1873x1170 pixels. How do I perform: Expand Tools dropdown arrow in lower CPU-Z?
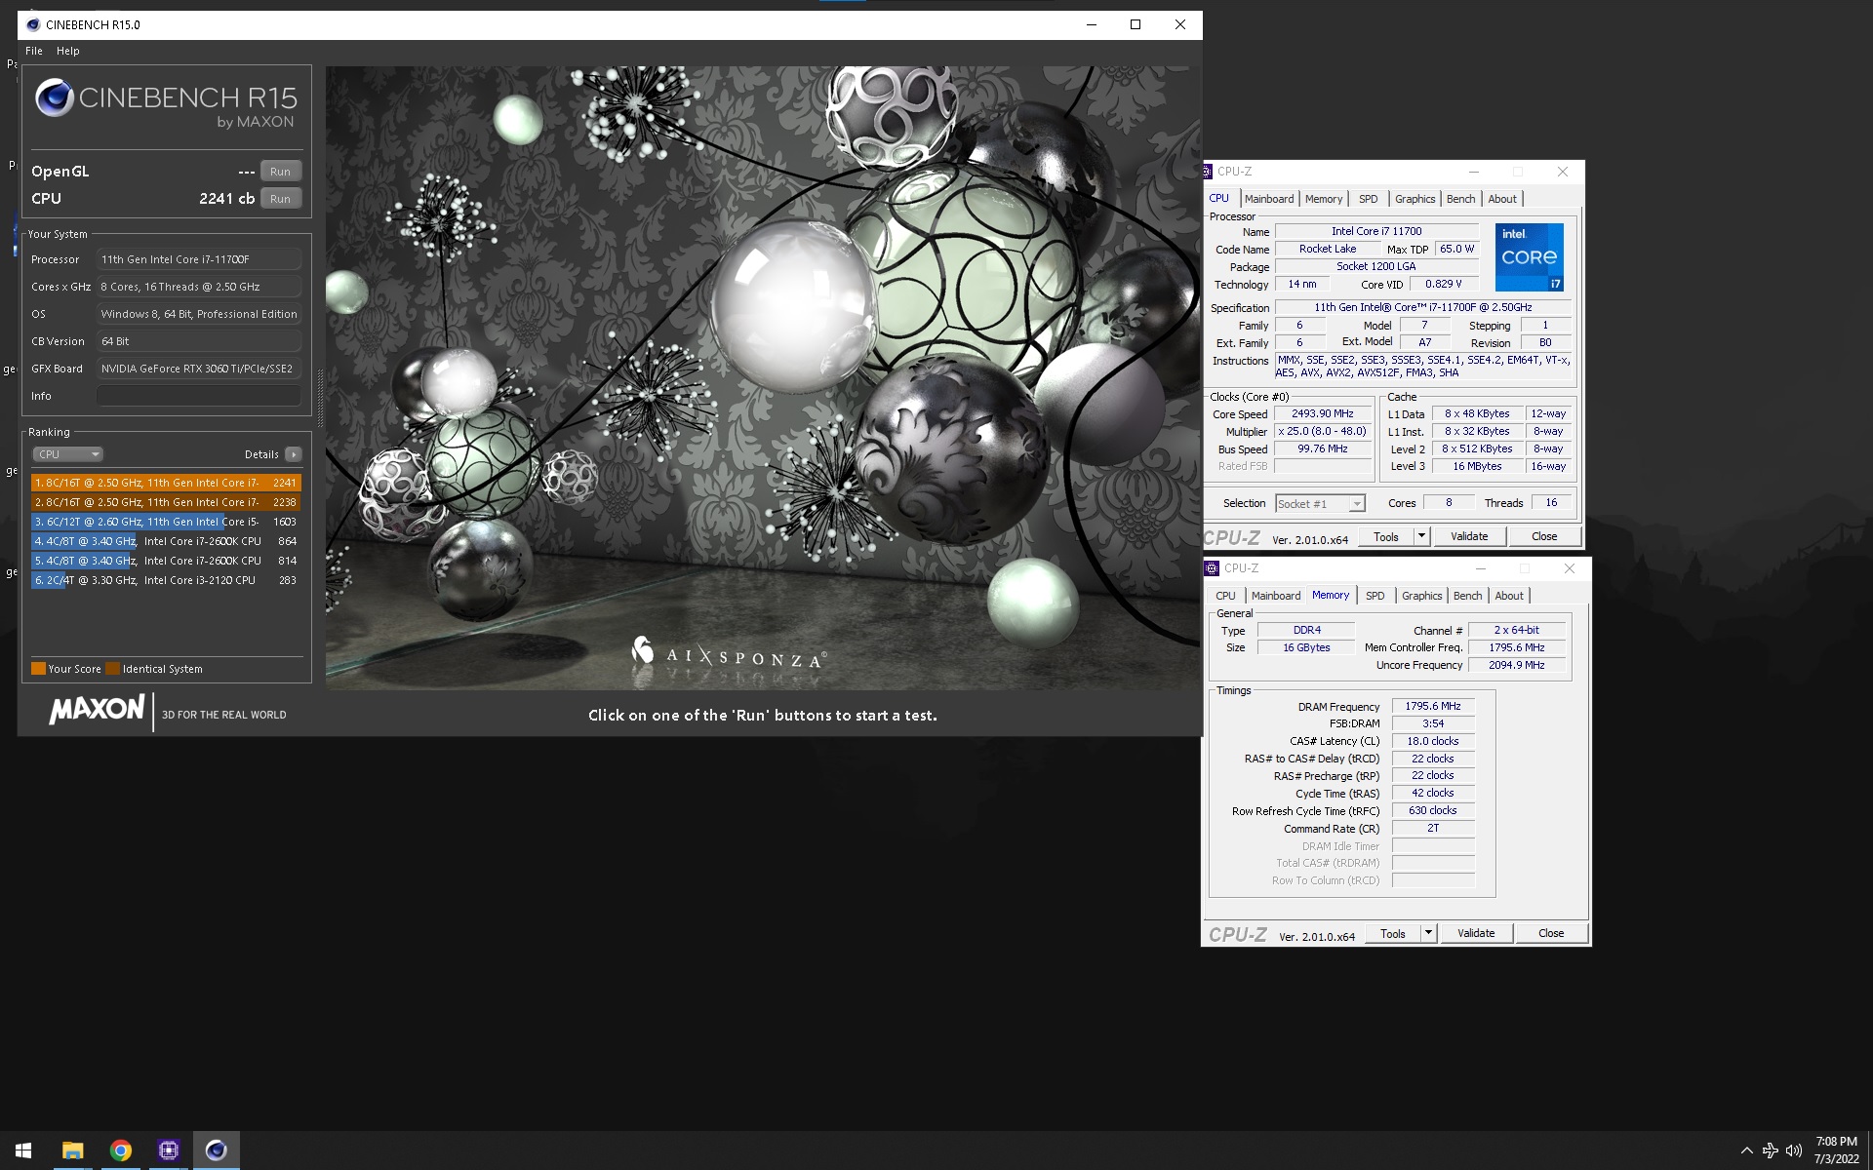coord(1428,934)
